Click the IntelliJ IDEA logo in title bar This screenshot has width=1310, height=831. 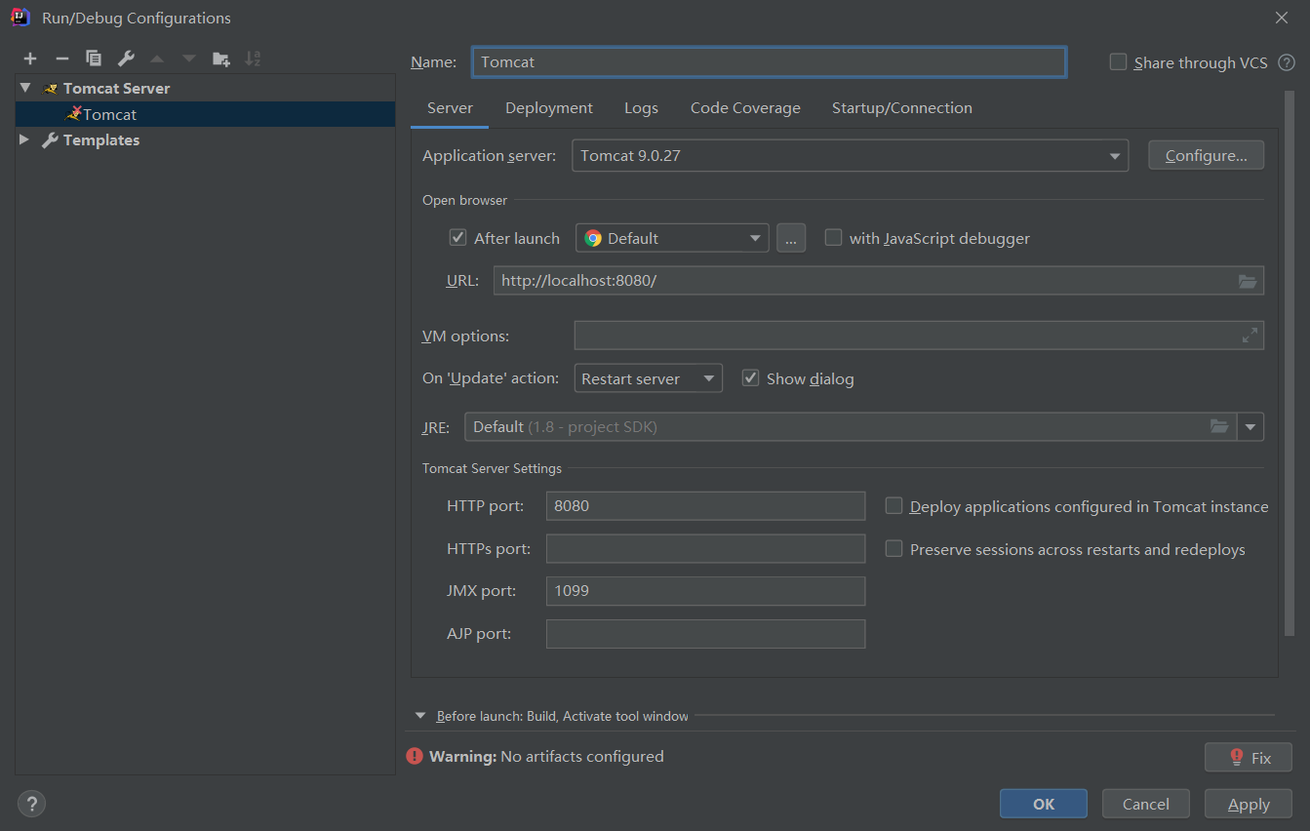[x=20, y=17]
